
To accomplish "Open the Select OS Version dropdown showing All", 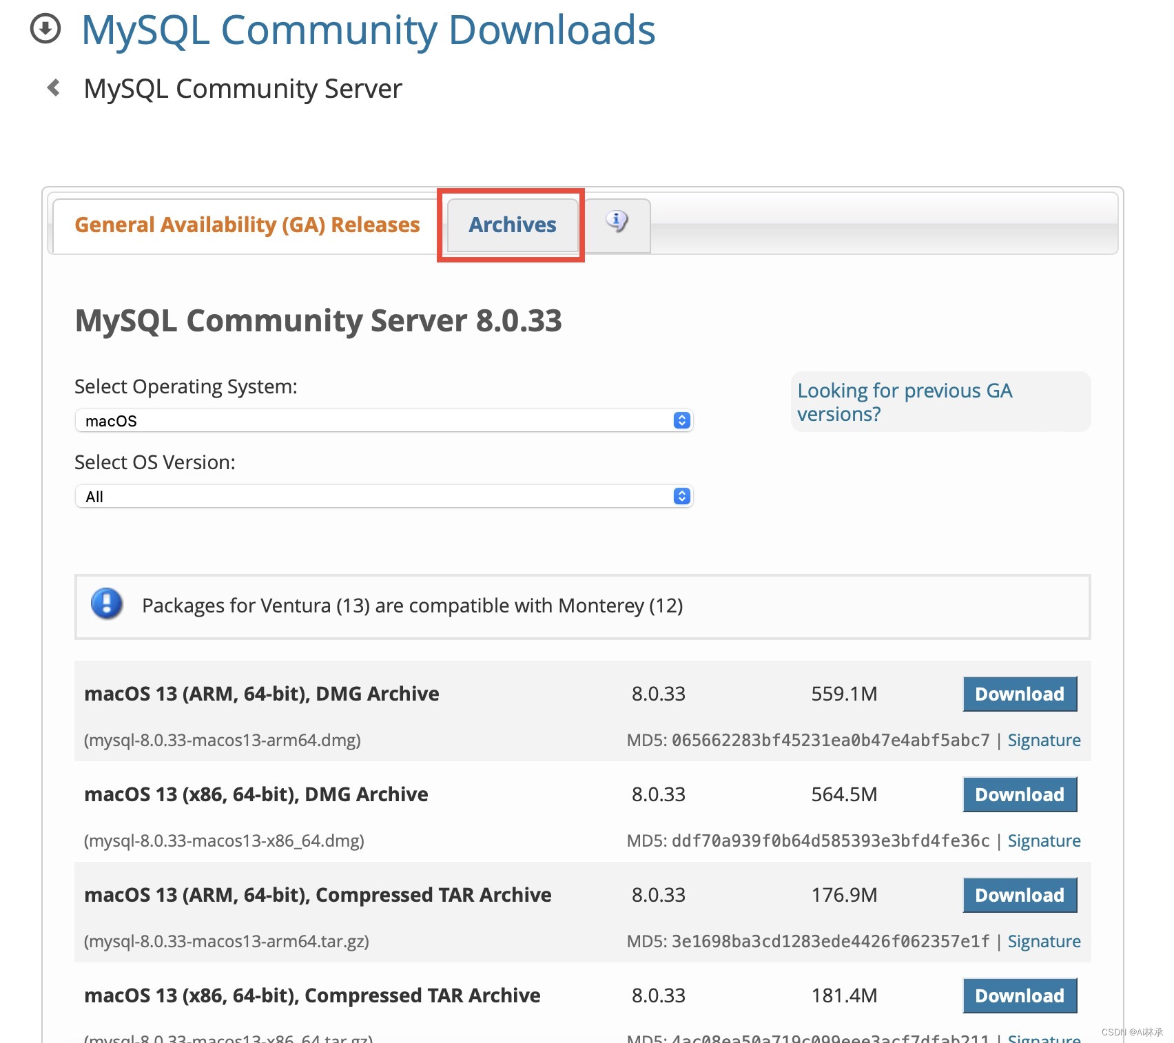I will pyautogui.click(x=384, y=496).
